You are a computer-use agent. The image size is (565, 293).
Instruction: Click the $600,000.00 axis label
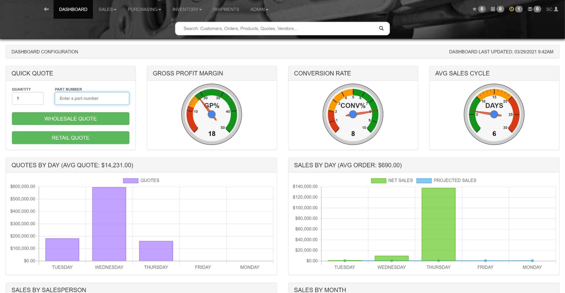(x=23, y=186)
